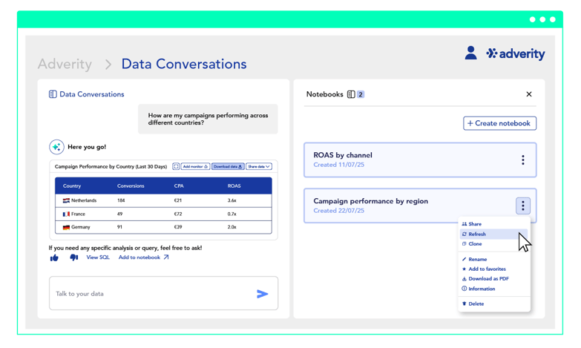The height and width of the screenshot is (348, 581).
Task: Select Add to favorites menu entry
Action: pyautogui.click(x=487, y=269)
